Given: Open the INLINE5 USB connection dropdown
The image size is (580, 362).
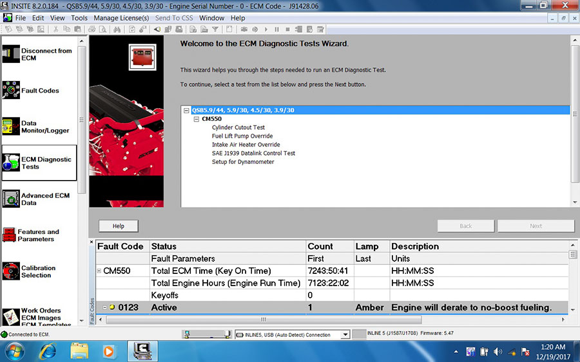Looking at the screenshot, I should pyautogui.click(x=345, y=334).
